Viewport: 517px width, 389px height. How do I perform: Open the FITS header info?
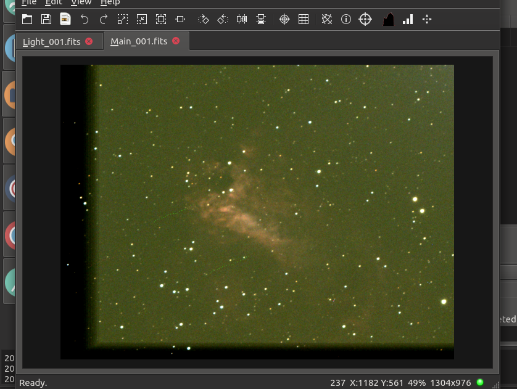click(x=346, y=19)
